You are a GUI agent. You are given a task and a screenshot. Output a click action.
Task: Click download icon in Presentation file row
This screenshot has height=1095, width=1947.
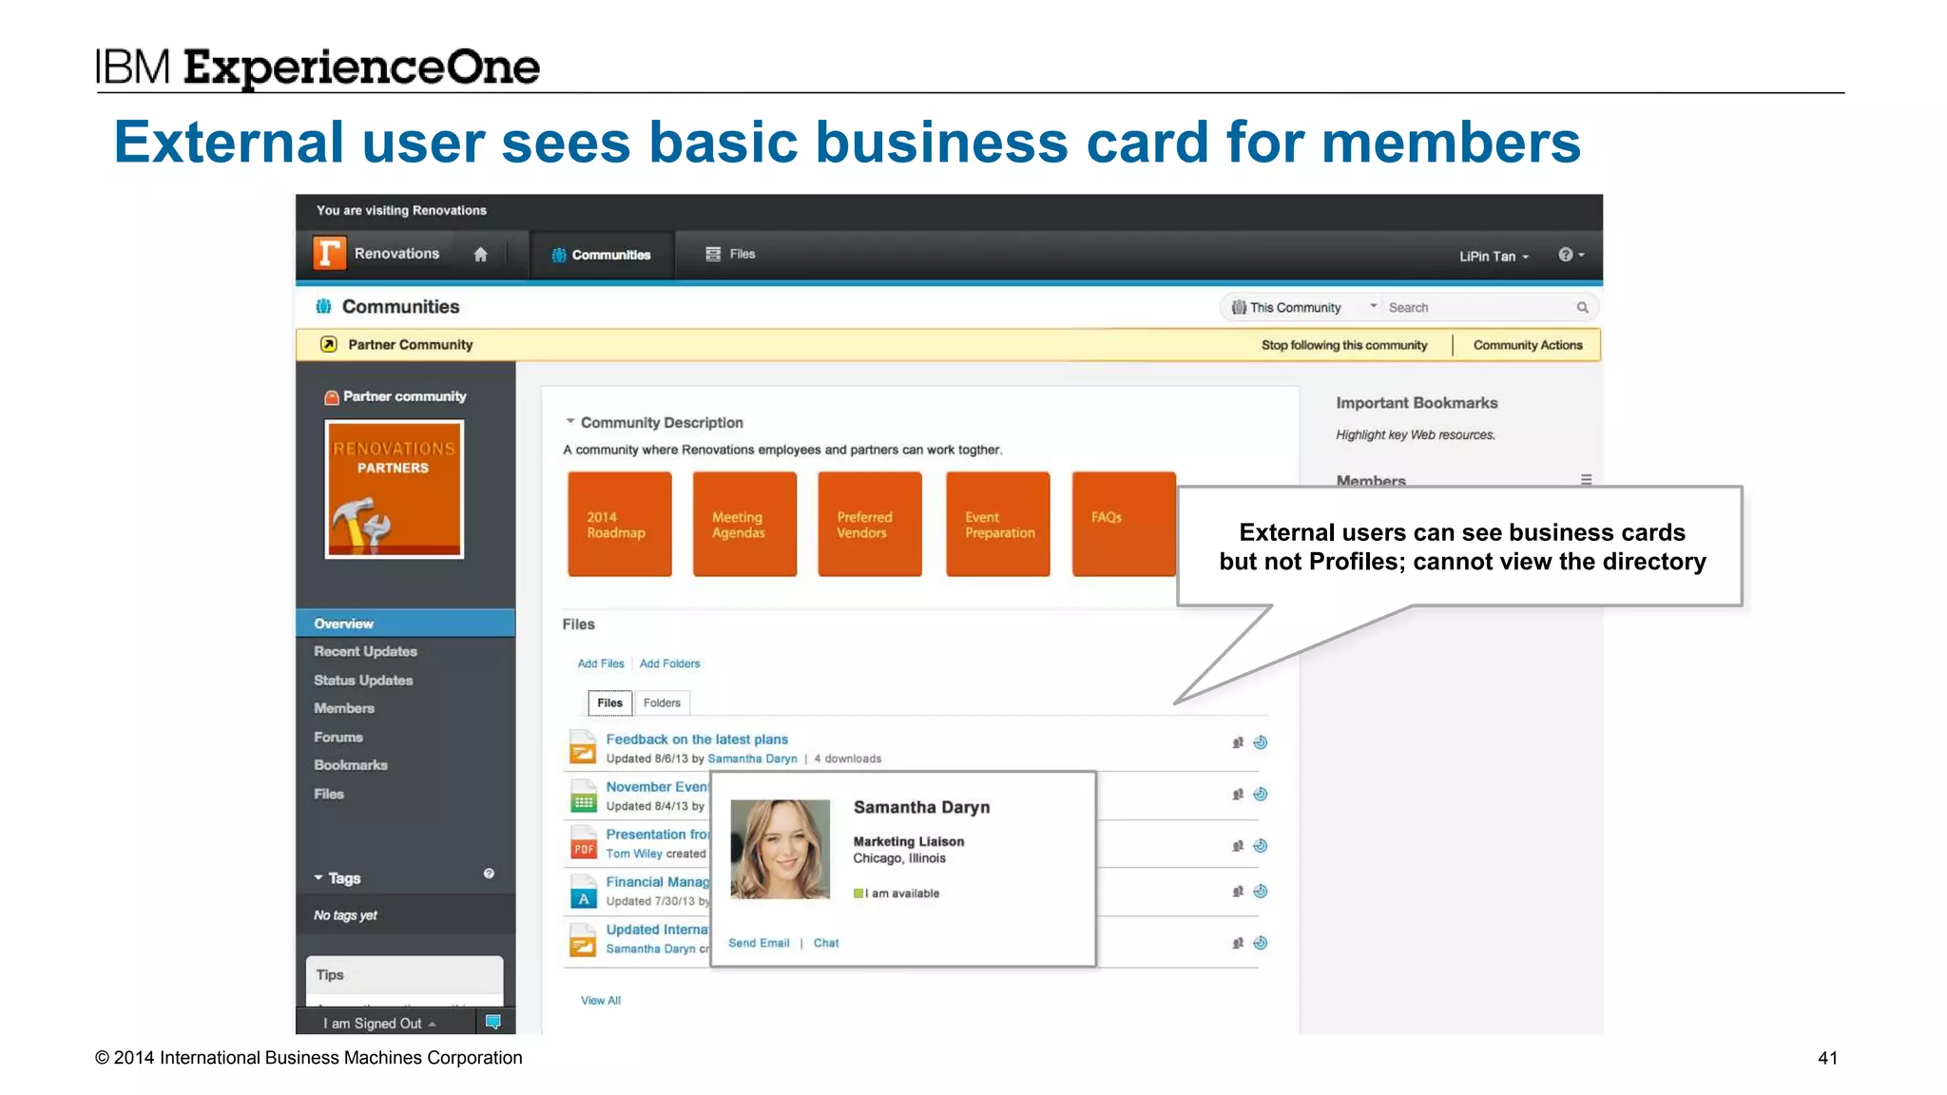pos(1261,845)
